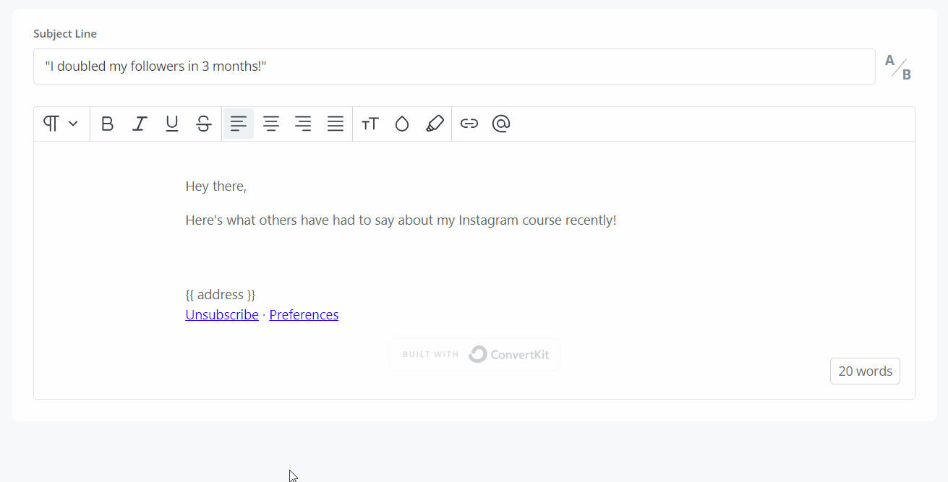The height and width of the screenshot is (482, 948).
Task: Center align the email text
Action: pyautogui.click(x=271, y=124)
